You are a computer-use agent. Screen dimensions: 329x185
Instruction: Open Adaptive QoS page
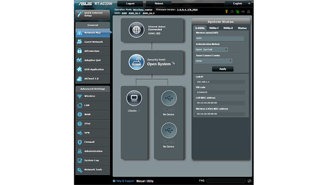pos(93,60)
